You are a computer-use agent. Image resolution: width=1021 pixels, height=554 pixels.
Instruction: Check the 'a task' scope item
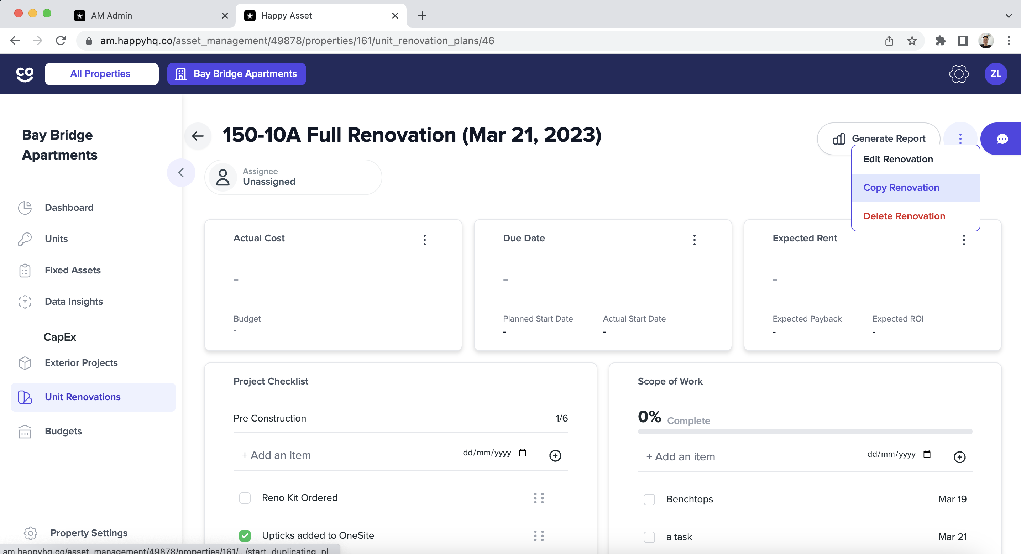click(x=649, y=537)
